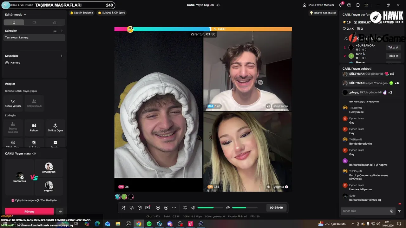The height and width of the screenshot is (228, 406).
Task: Start recording with the record button
Action: click(158, 208)
